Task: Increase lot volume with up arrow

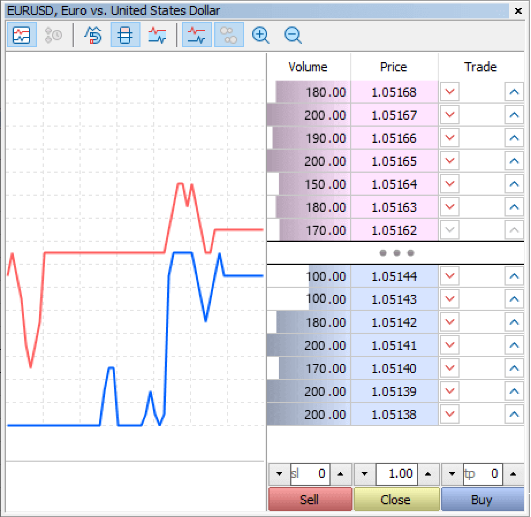Action: [x=428, y=474]
